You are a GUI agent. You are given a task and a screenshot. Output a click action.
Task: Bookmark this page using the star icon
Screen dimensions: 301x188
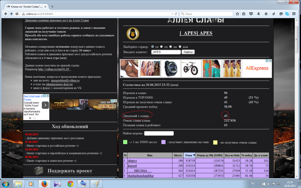237,14
